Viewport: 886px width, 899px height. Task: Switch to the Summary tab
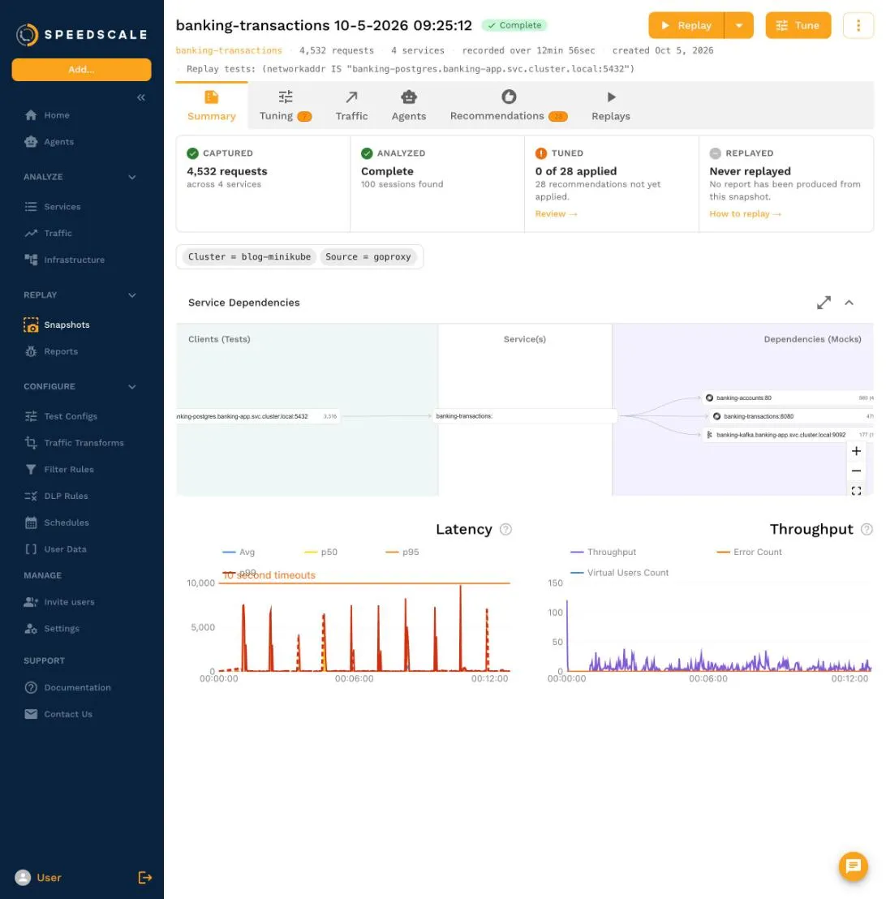[x=212, y=106]
